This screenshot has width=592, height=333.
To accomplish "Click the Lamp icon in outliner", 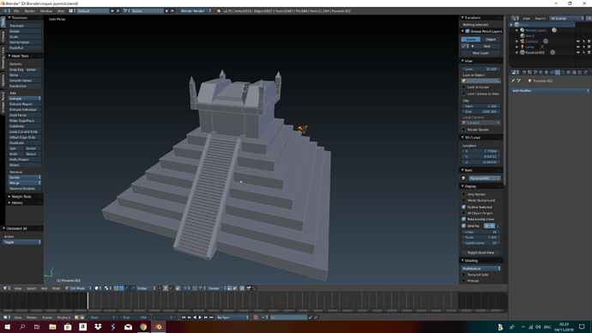I will pyautogui.click(x=523, y=47).
